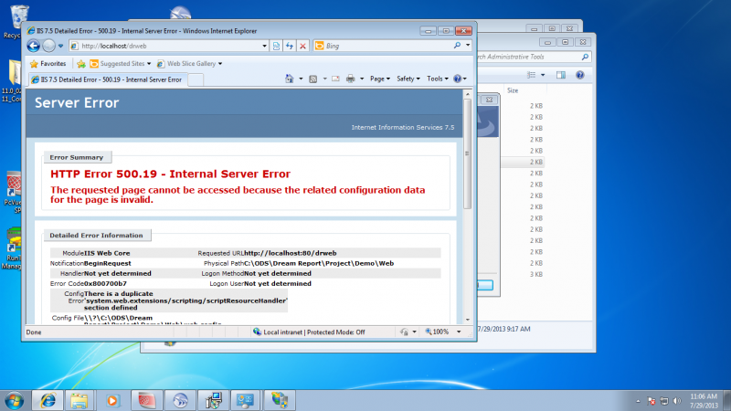The image size is (731, 411).
Task: Click the vertical scrollbar thumb in IE
Action: 468,153
